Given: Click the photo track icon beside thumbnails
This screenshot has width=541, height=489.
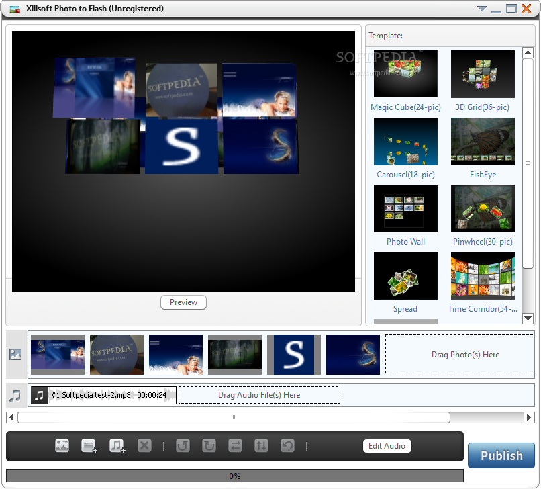Looking at the screenshot, I should [x=16, y=354].
